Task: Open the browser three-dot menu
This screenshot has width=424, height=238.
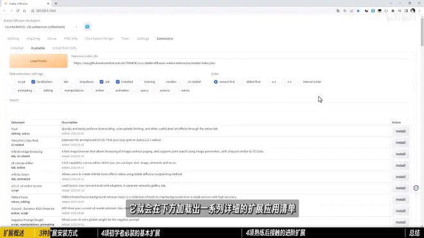Action: (420, 11)
